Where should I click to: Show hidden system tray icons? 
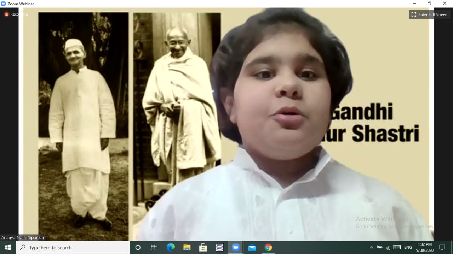point(371,247)
